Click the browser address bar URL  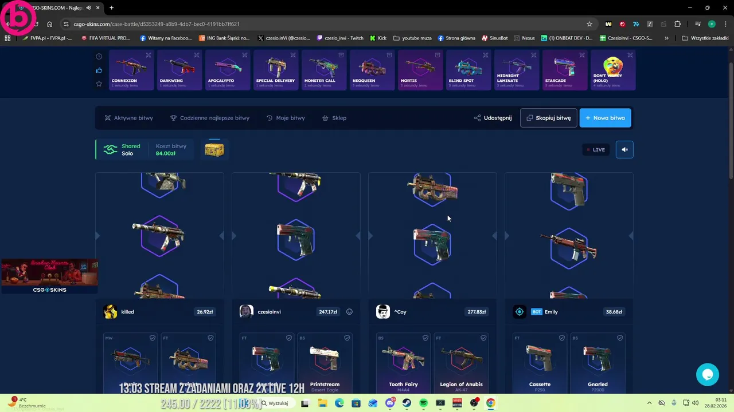click(157, 24)
